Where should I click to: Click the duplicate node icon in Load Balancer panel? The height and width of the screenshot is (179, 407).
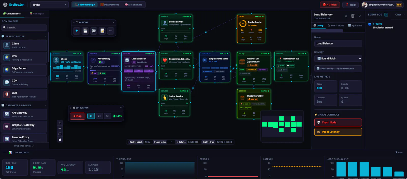pyautogui.click(x=346, y=16)
